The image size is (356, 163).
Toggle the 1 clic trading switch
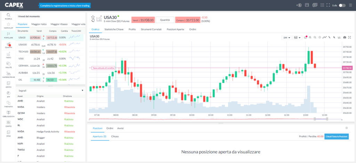(x=342, y=5)
